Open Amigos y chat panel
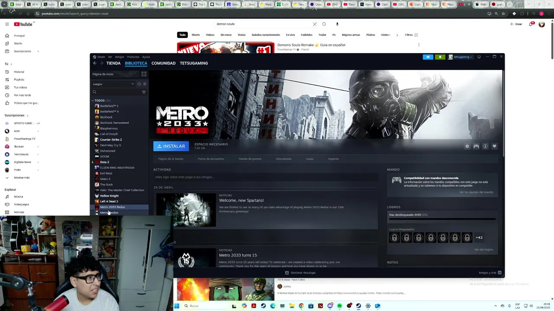The height and width of the screenshot is (311, 554). 490,273
